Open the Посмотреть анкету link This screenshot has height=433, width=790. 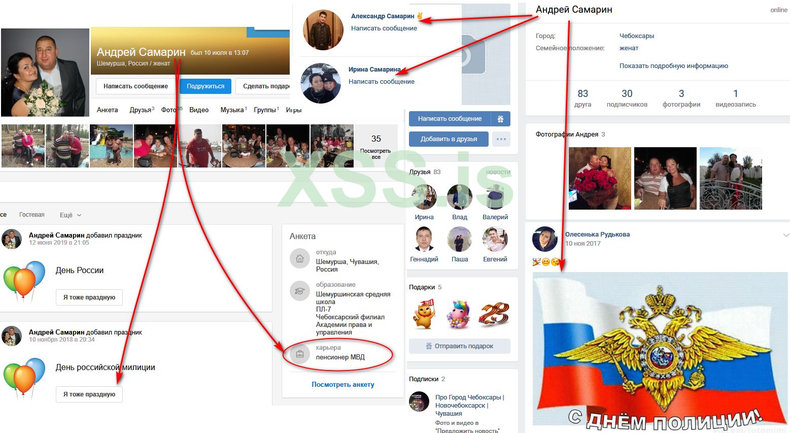click(x=343, y=384)
